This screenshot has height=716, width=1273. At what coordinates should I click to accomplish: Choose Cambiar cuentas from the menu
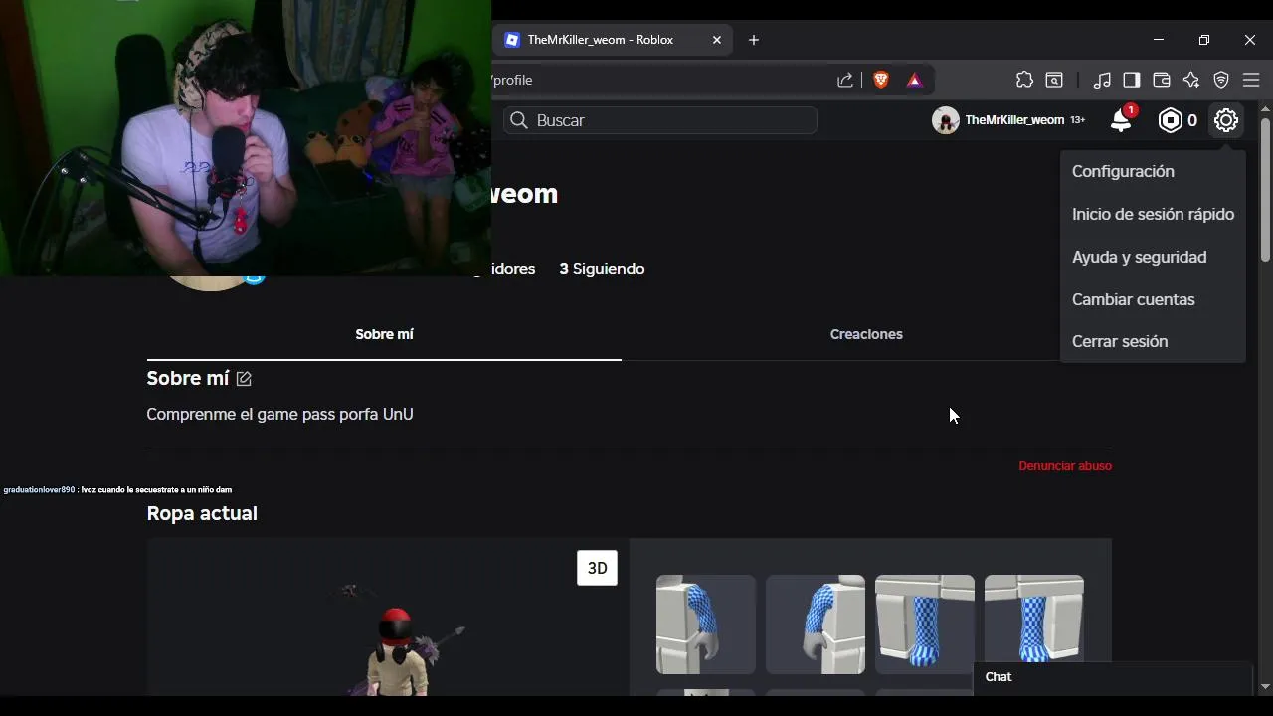[x=1133, y=299]
